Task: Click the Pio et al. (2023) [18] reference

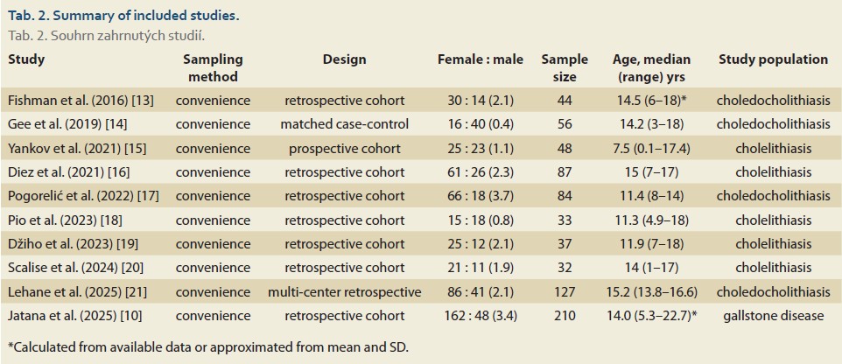Action: [x=68, y=220]
